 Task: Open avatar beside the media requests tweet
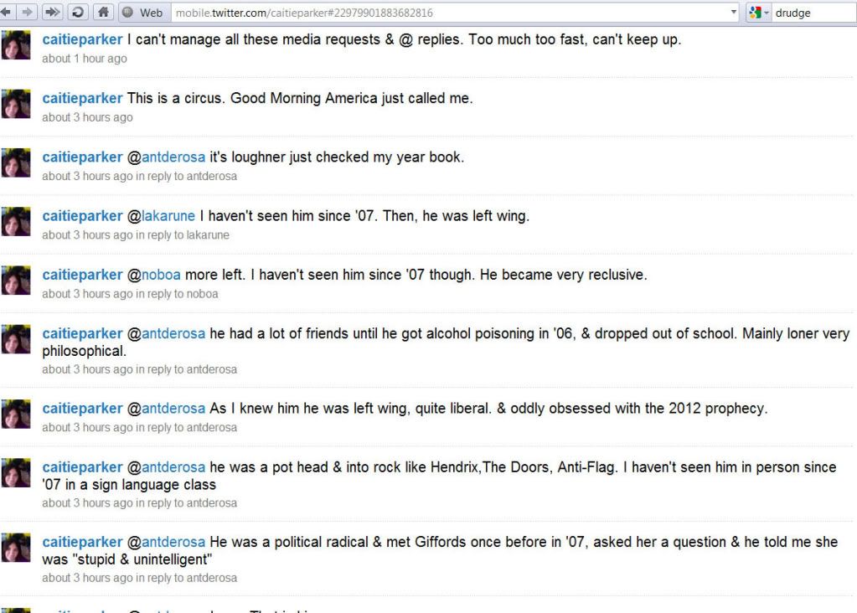coord(15,44)
